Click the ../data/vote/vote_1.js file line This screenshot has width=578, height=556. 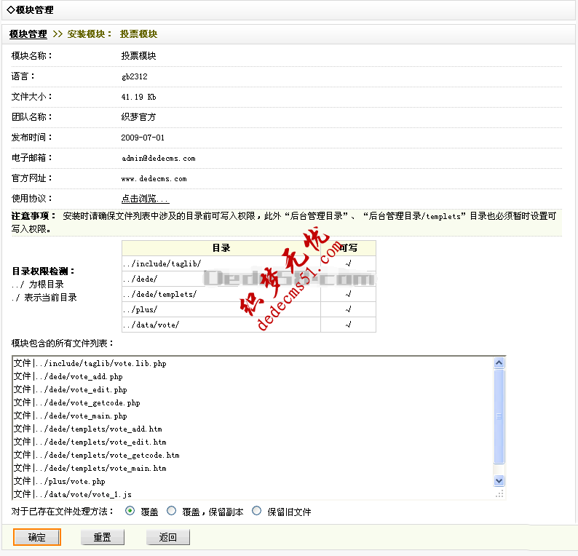[73, 494]
